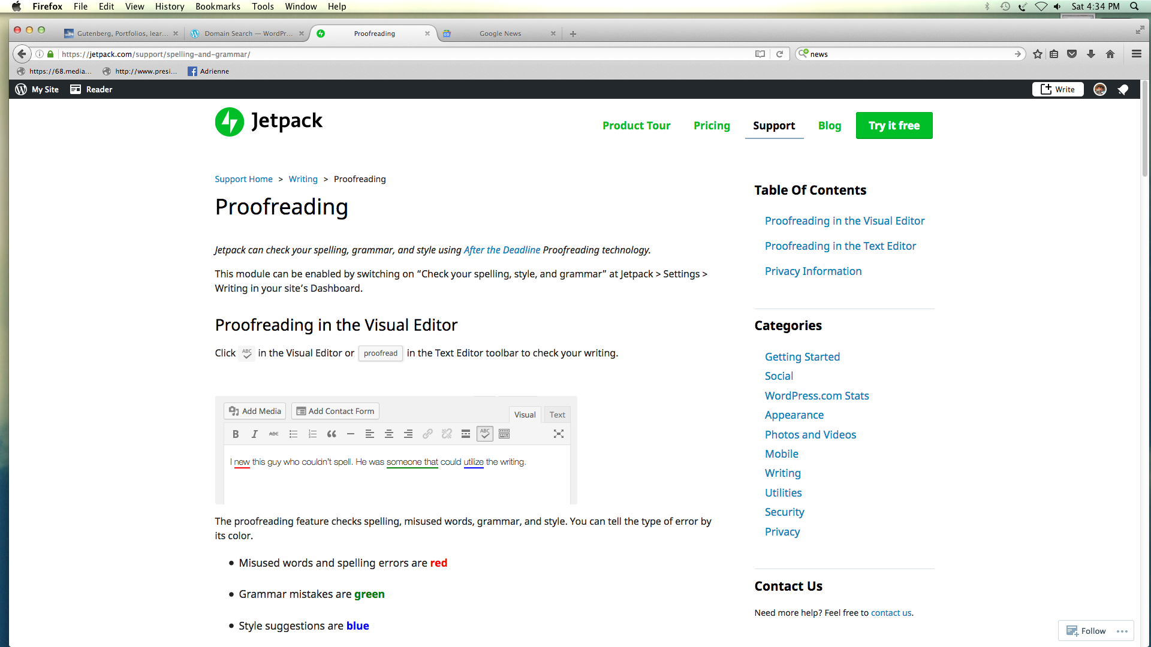Open the WordPress Reader

tap(91, 89)
